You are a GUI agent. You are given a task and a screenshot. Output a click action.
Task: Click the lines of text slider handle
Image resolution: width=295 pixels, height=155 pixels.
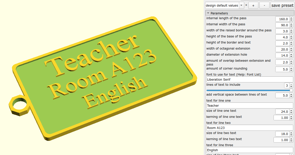coord(291,90)
